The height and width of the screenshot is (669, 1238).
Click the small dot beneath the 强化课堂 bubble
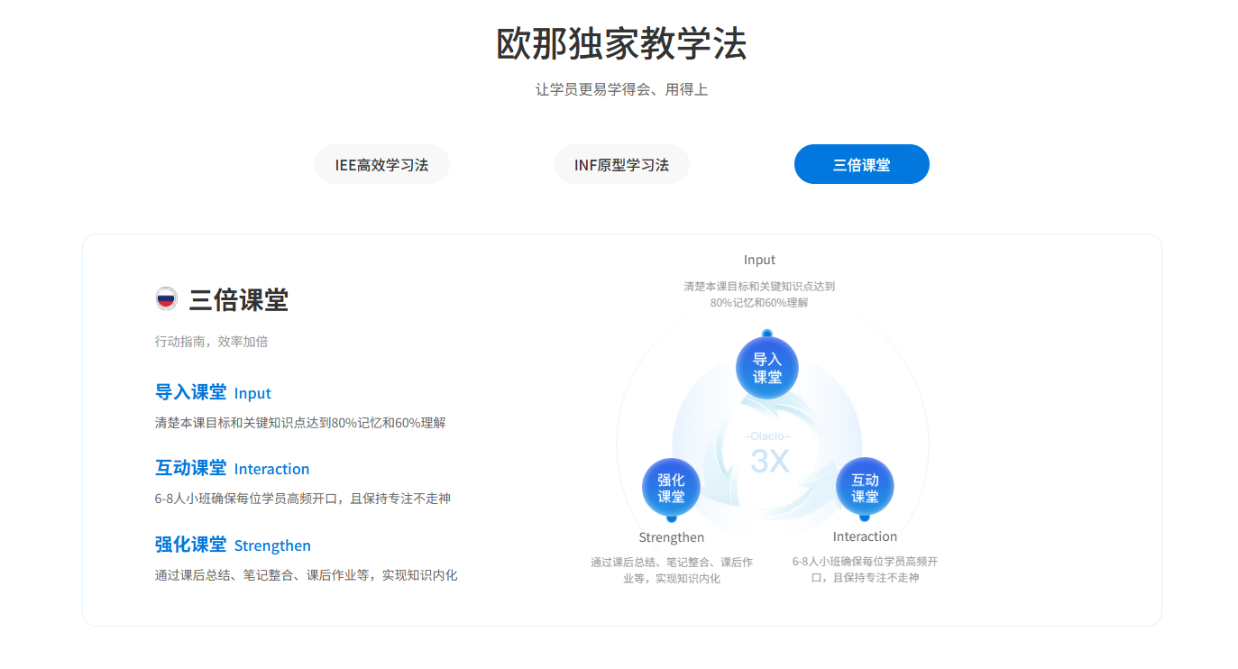(672, 518)
